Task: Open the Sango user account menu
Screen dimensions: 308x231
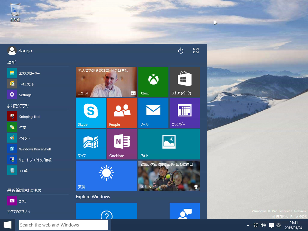Action: 20,51
